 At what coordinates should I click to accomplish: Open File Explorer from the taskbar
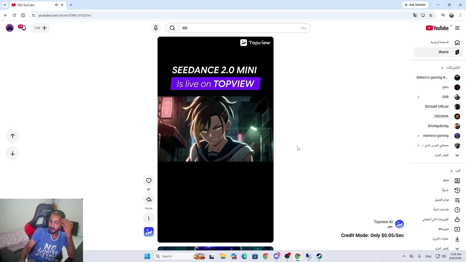(x=223, y=256)
